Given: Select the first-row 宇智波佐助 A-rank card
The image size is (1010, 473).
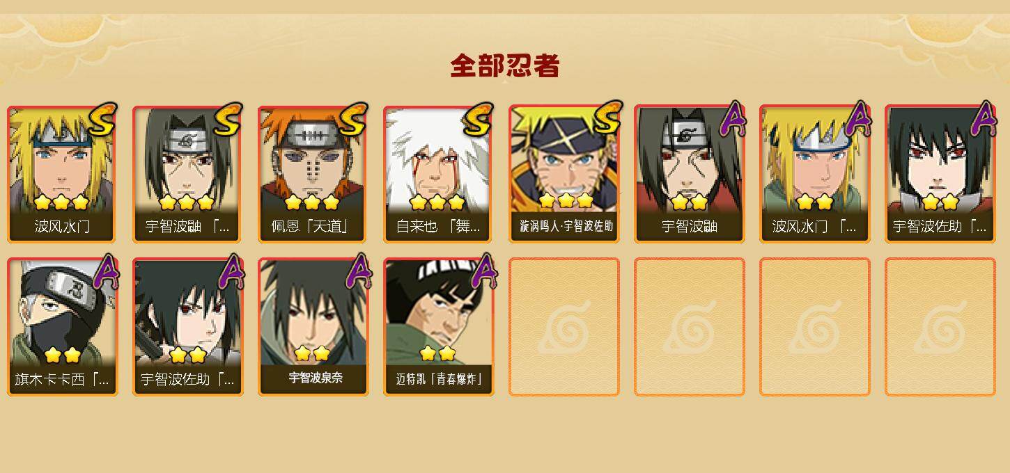Looking at the screenshot, I should pyautogui.click(x=940, y=174).
